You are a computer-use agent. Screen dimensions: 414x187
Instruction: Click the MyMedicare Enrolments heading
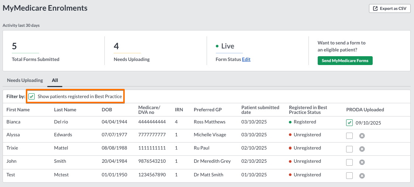coord(45,8)
